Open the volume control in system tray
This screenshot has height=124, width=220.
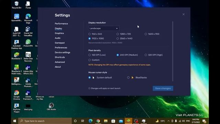point(183,121)
